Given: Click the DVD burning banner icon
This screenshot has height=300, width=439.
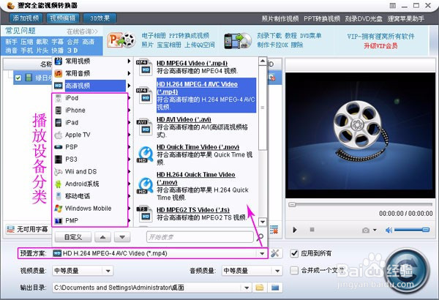Looking at the screenshot, I should tap(238, 41).
